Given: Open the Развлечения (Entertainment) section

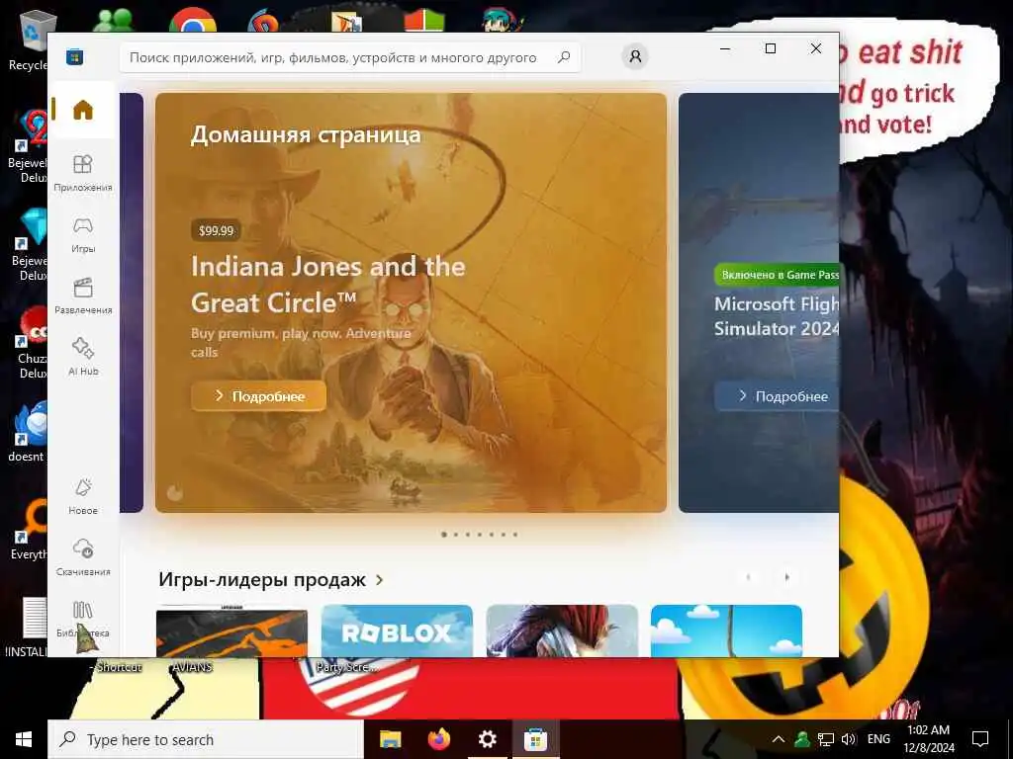Looking at the screenshot, I should tap(83, 296).
